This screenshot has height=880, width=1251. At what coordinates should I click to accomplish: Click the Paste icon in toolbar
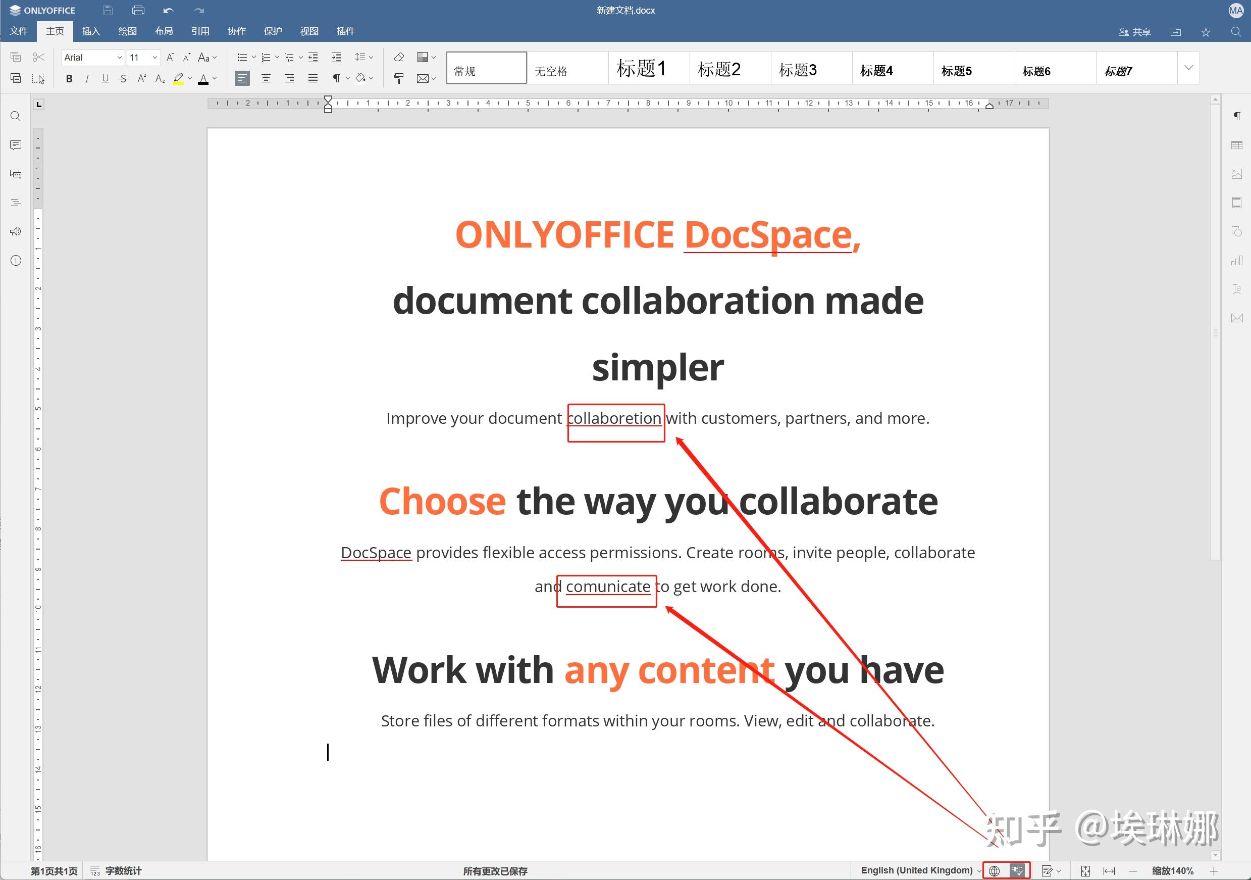coord(16,78)
